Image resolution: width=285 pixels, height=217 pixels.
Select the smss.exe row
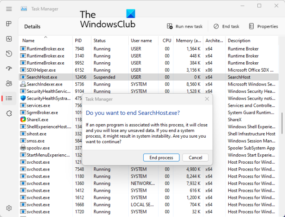click(149, 141)
